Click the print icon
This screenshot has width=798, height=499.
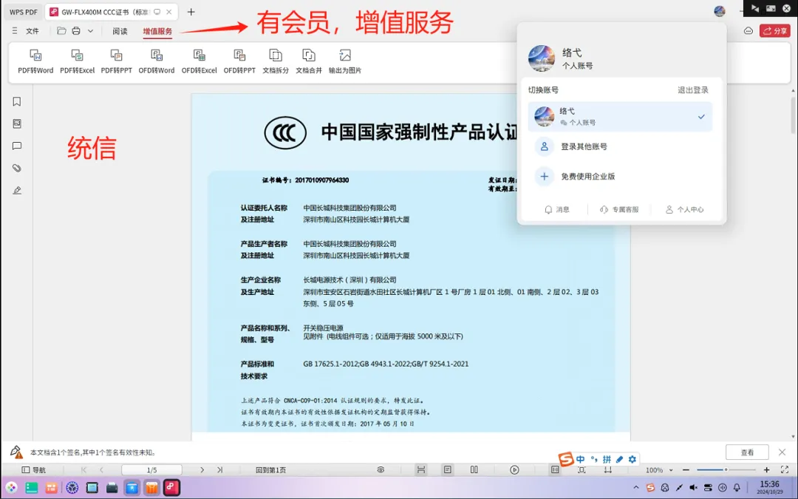(76, 31)
